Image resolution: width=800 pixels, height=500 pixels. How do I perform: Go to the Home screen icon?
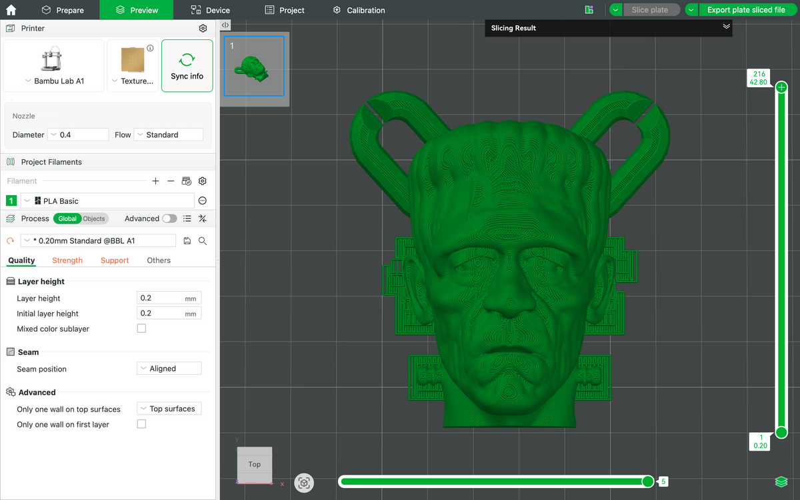[11, 10]
